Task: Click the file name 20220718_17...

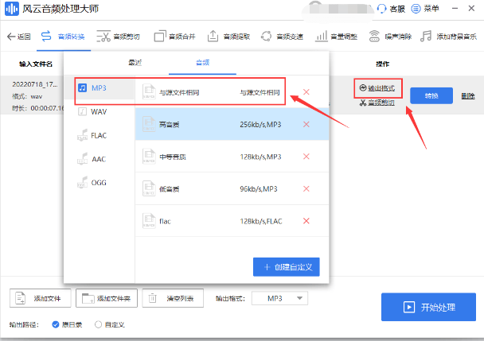Action: click(x=35, y=84)
